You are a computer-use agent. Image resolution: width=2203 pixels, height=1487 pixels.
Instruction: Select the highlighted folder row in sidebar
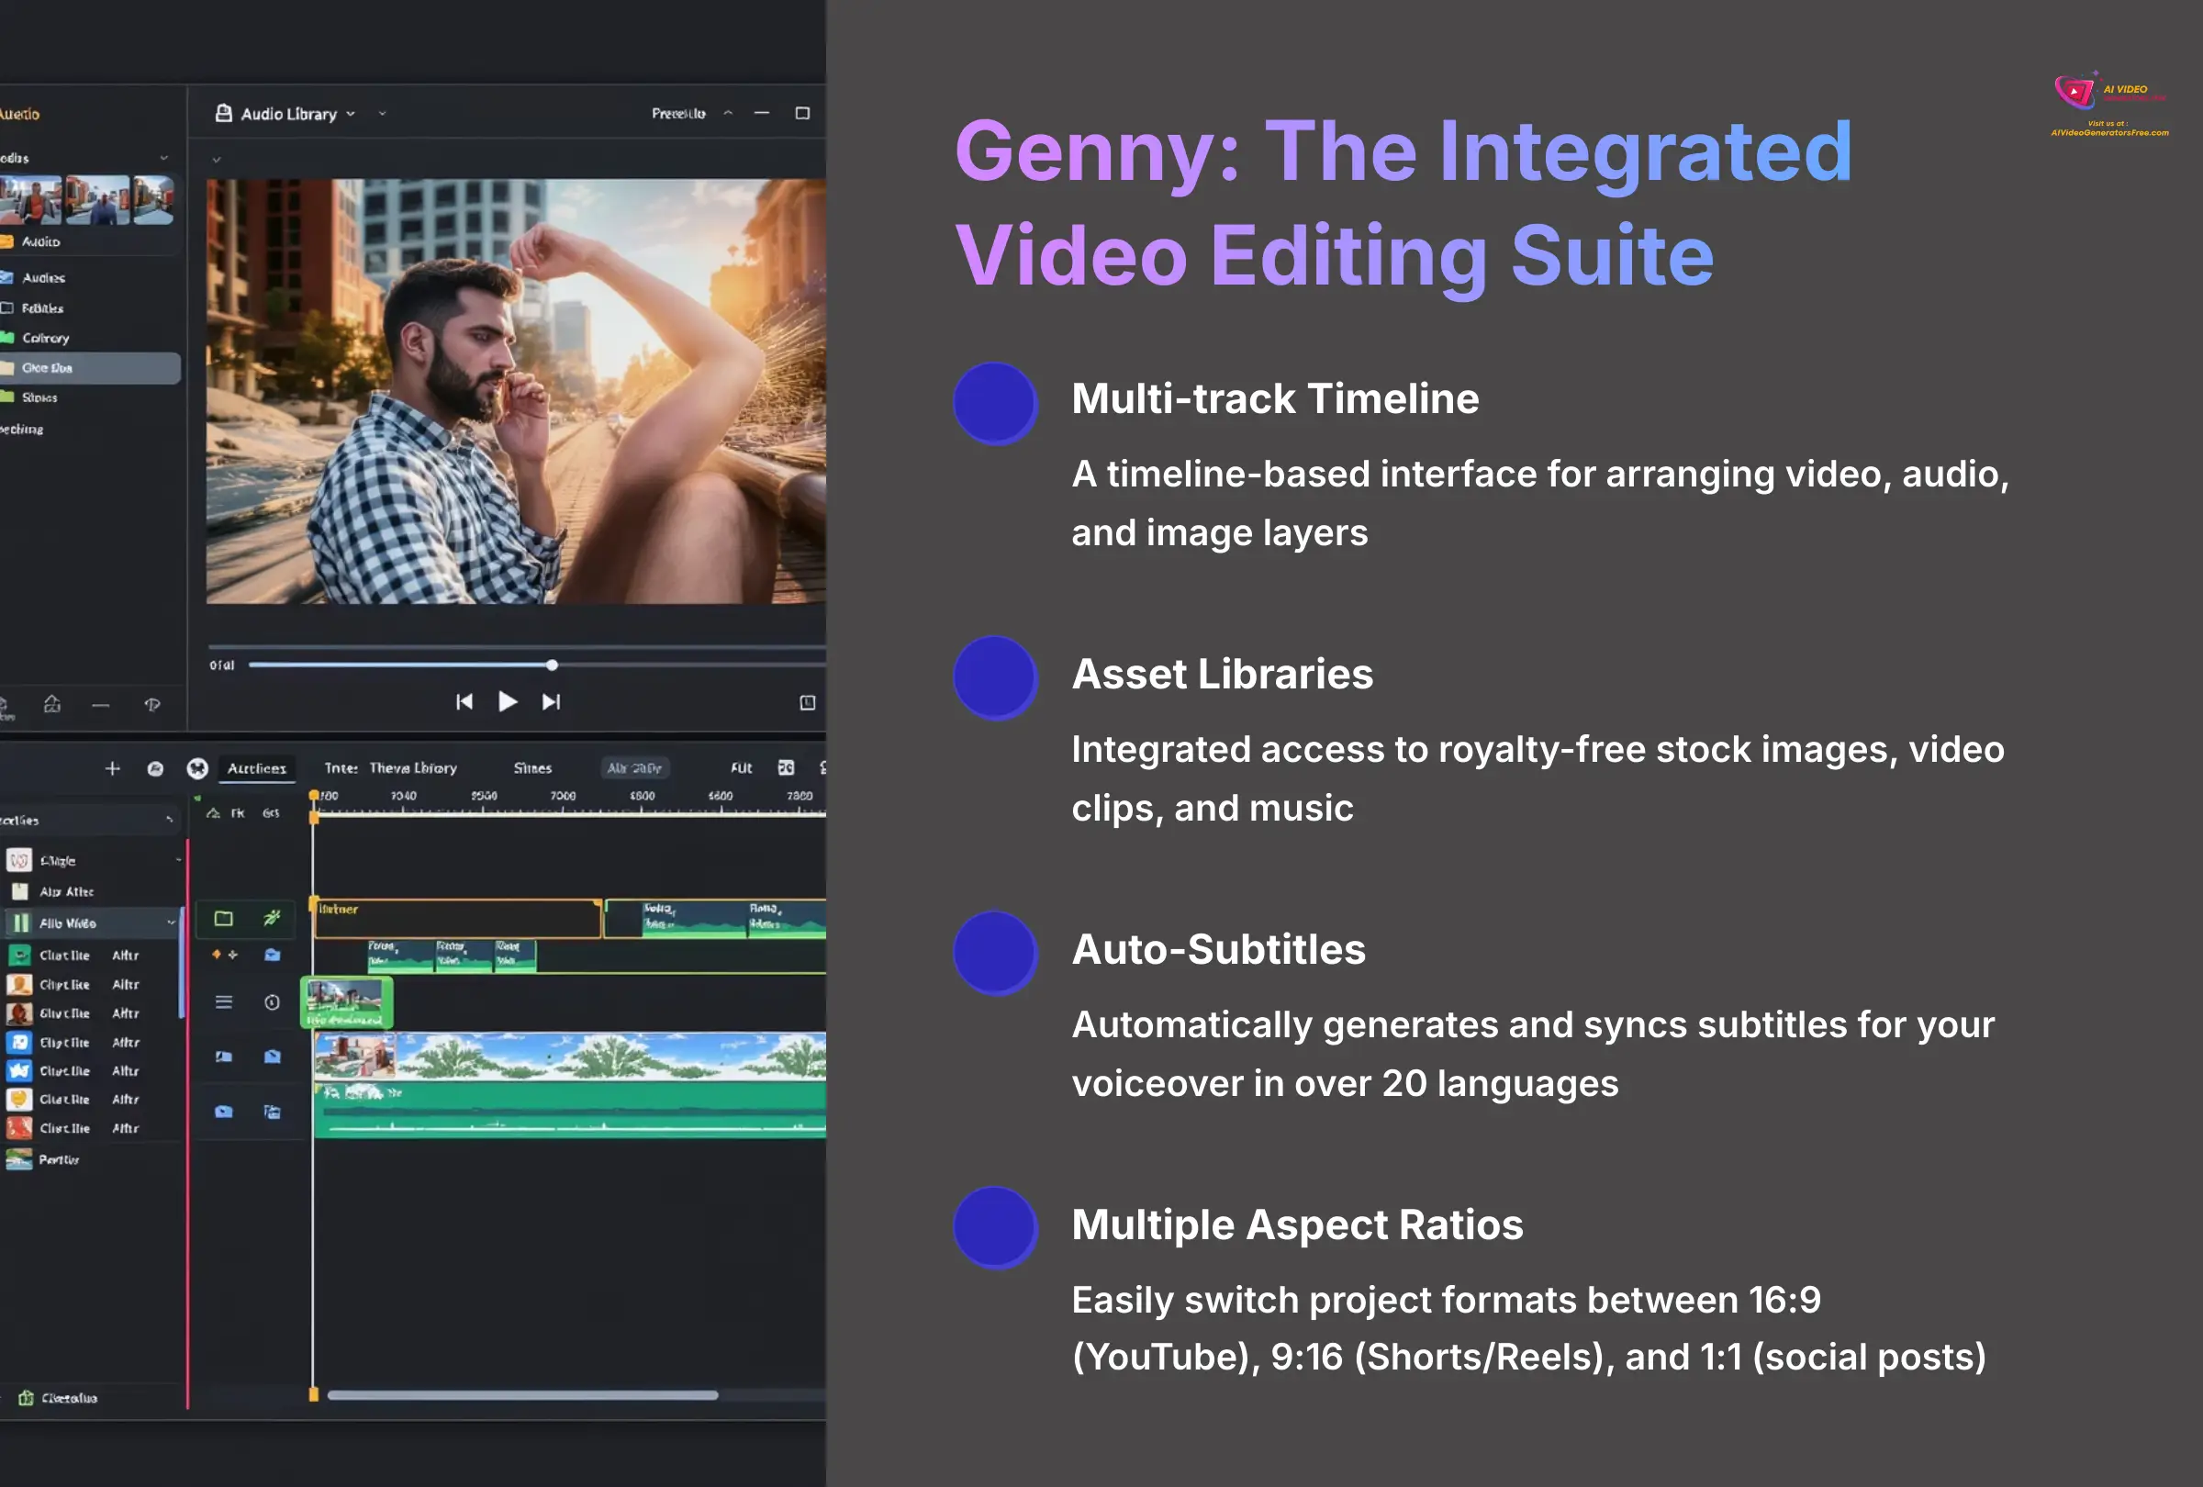(90, 368)
